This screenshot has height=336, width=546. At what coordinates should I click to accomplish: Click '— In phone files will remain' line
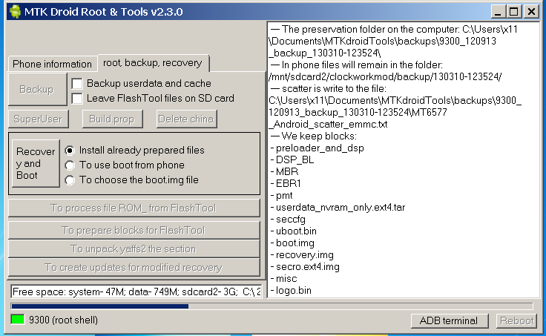point(357,65)
